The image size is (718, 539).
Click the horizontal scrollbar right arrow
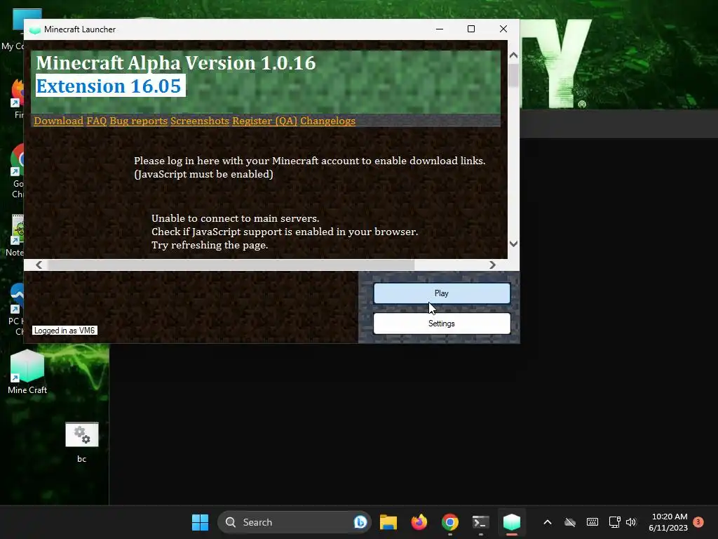pos(492,265)
